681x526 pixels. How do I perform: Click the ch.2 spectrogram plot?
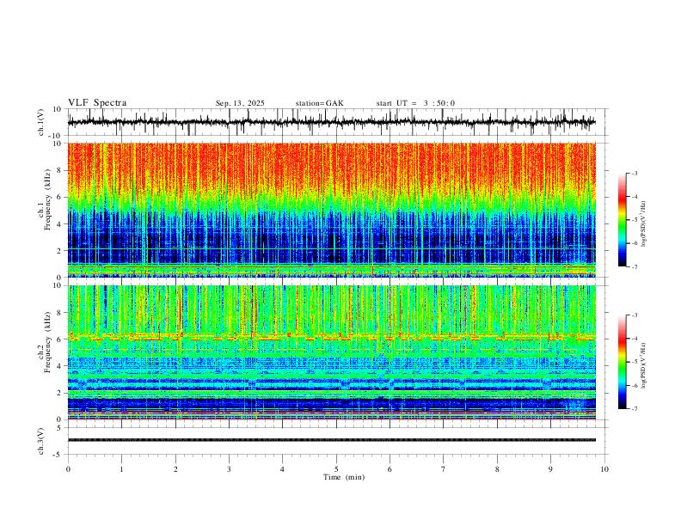[332, 352]
